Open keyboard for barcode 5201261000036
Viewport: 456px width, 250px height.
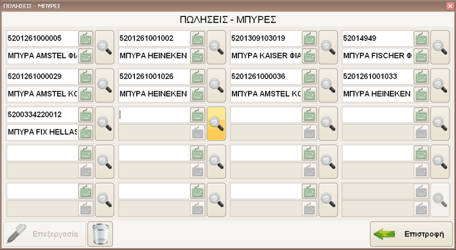309,76
